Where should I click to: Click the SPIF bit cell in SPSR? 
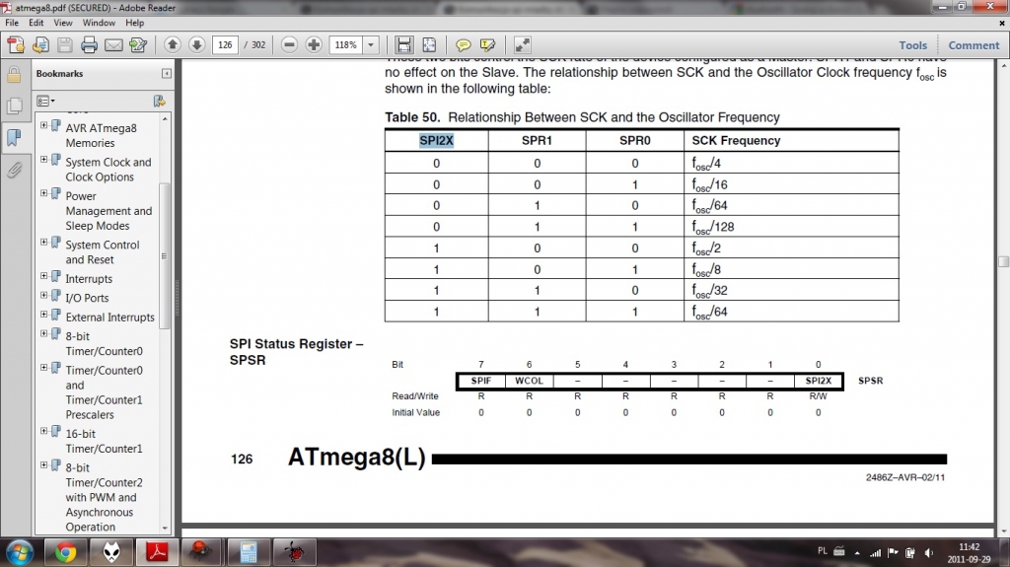tap(481, 381)
